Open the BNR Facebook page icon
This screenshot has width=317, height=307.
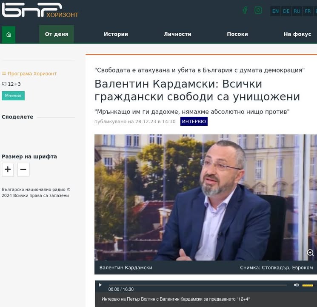pyautogui.click(x=245, y=10)
